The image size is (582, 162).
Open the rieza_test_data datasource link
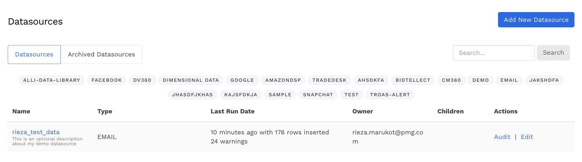tap(36, 132)
